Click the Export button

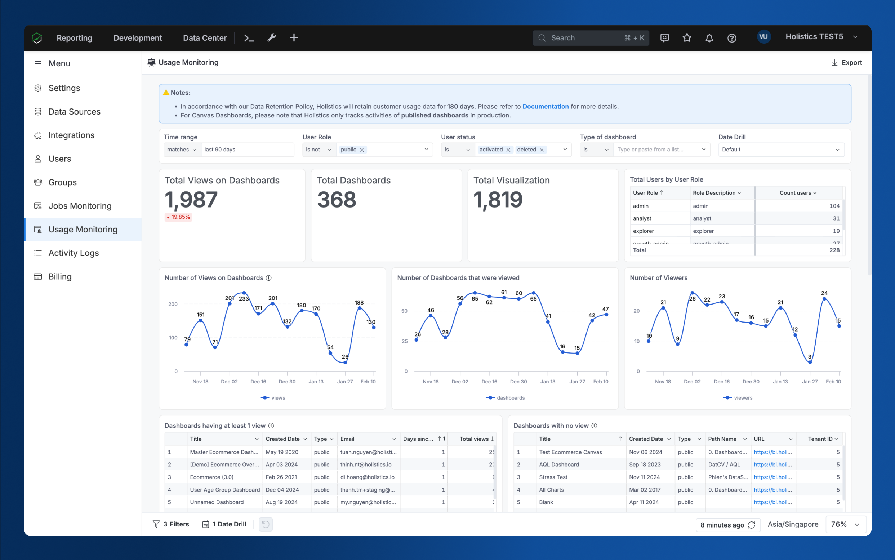pyautogui.click(x=846, y=63)
